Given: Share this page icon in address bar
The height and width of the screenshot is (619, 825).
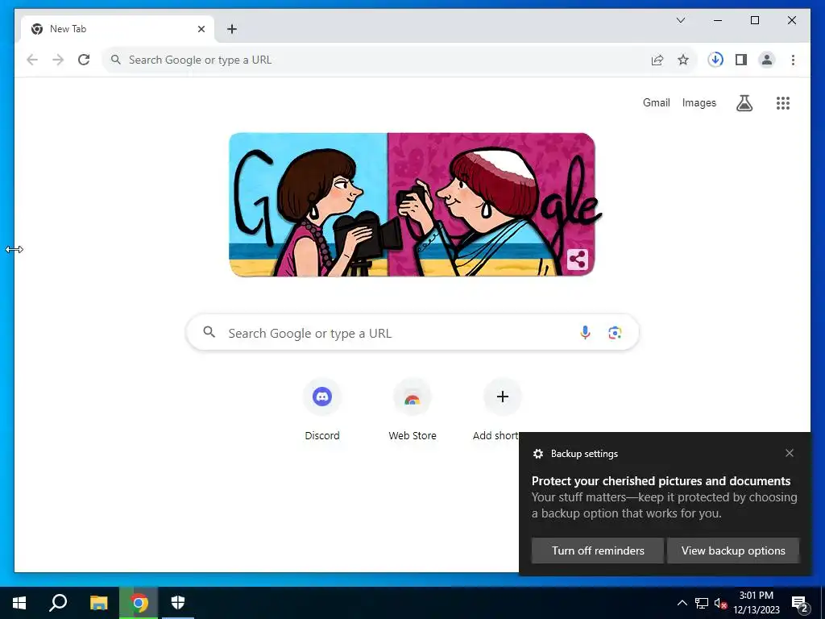Looking at the screenshot, I should coord(657,60).
